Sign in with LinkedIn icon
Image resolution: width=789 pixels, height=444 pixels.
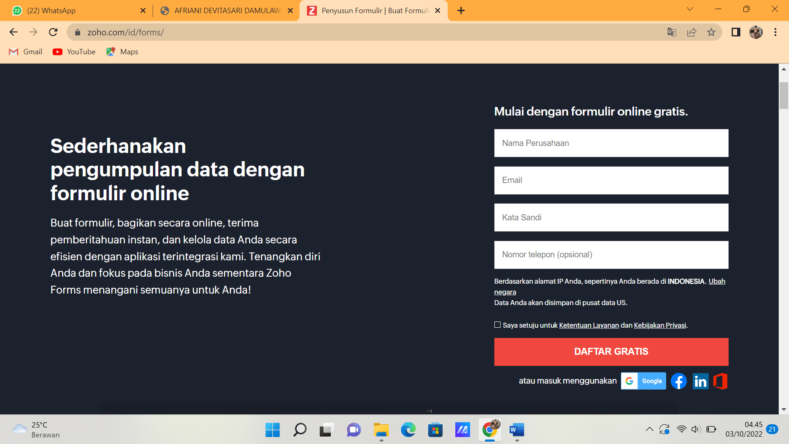coord(700,381)
